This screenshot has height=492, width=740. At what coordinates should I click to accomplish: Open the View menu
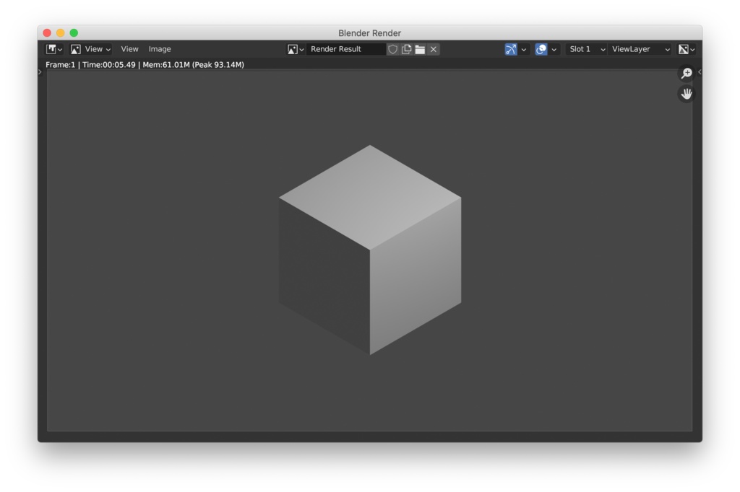click(129, 49)
